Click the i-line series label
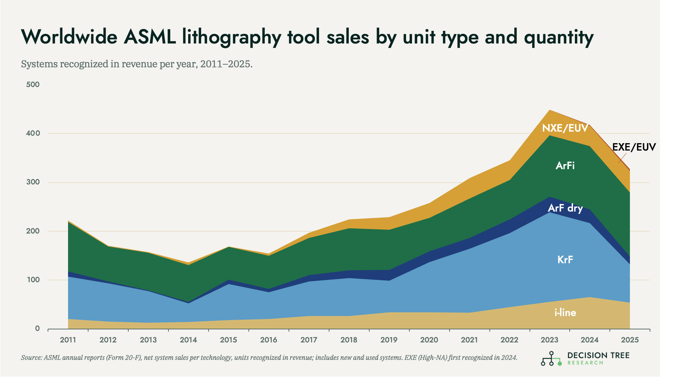 pos(565,313)
